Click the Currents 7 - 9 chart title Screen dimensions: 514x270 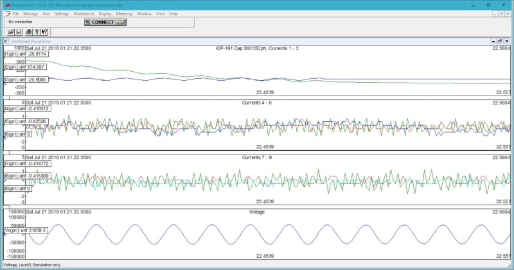point(257,157)
